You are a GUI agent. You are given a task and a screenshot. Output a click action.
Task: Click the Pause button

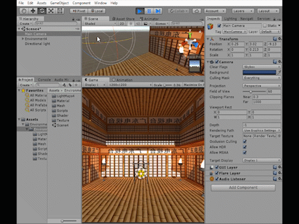(x=149, y=11)
